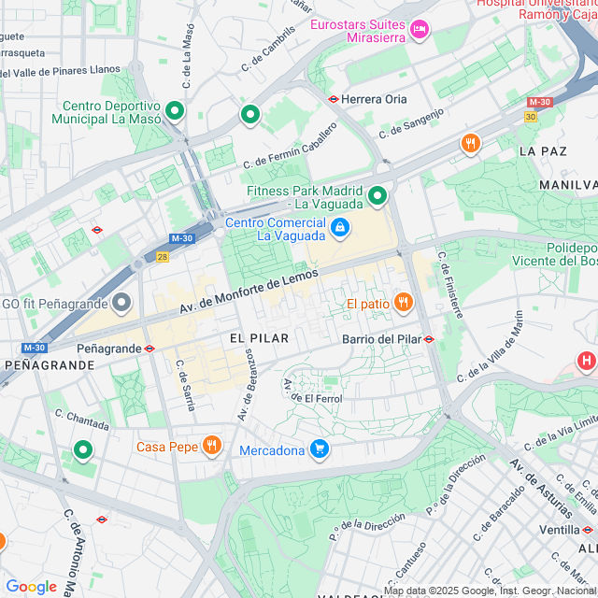The height and width of the screenshot is (598, 598).
Task: Select the Barrio del Pilar metro icon
Action: pyautogui.click(x=429, y=339)
